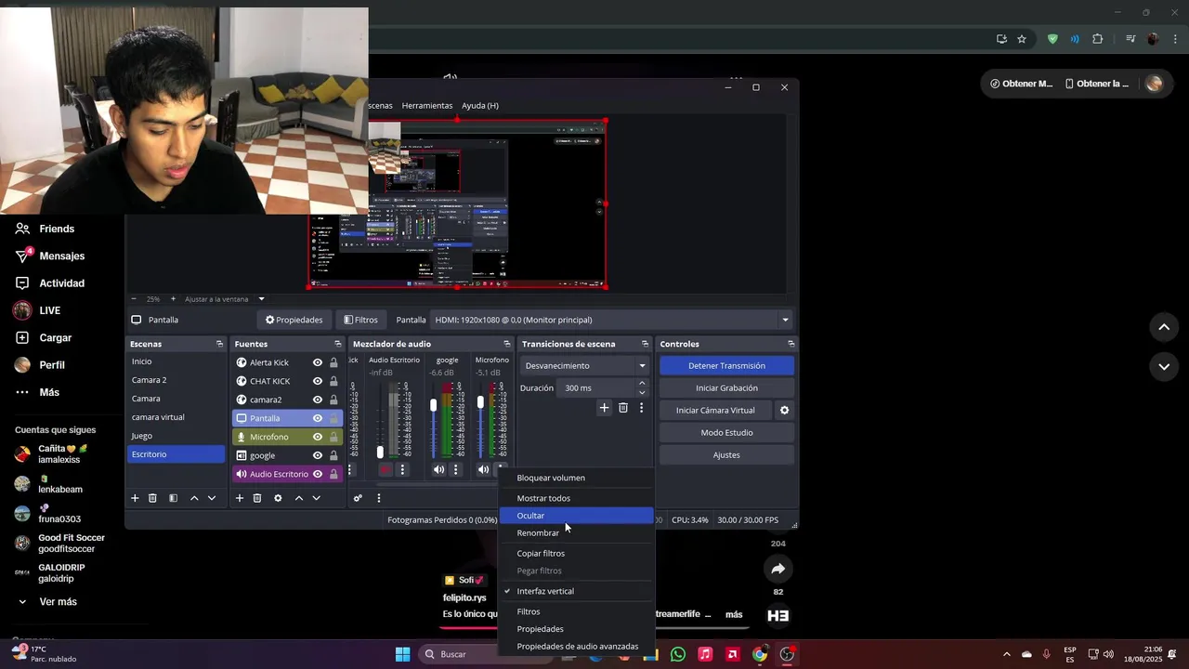Image resolution: width=1189 pixels, height=669 pixels.
Task: Undock the Controles panel
Action: tap(790, 344)
